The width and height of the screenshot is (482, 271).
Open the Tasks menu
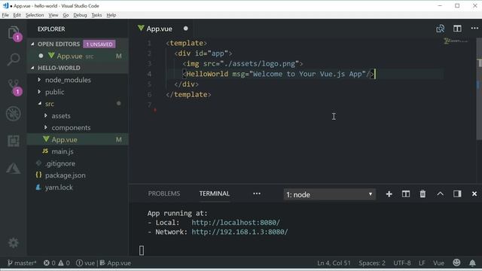[96, 15]
